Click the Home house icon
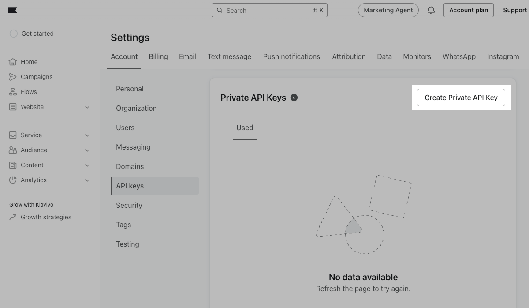Screen dimensions: 529x308 point(13,62)
